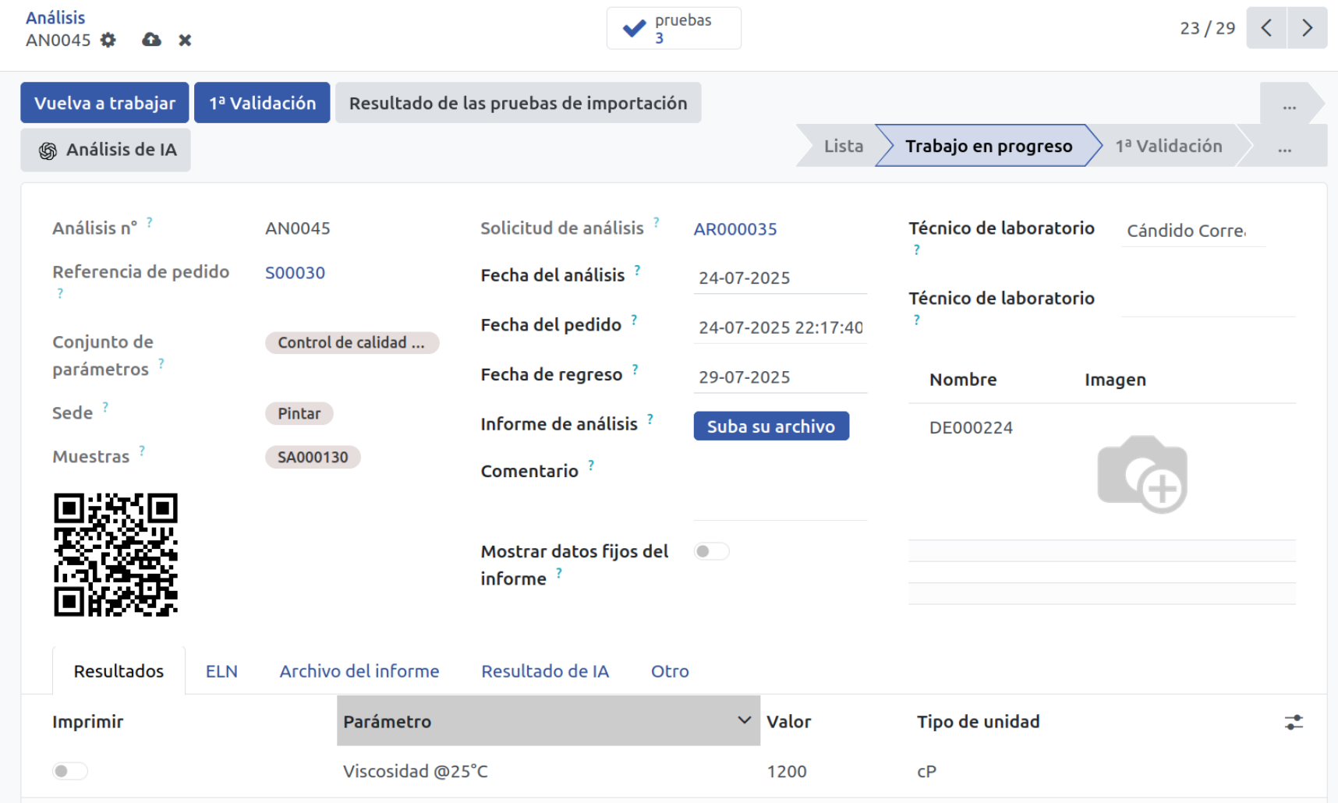This screenshot has height=803, width=1338.
Task: Click the 1ª Validación button
Action: pyautogui.click(x=262, y=103)
